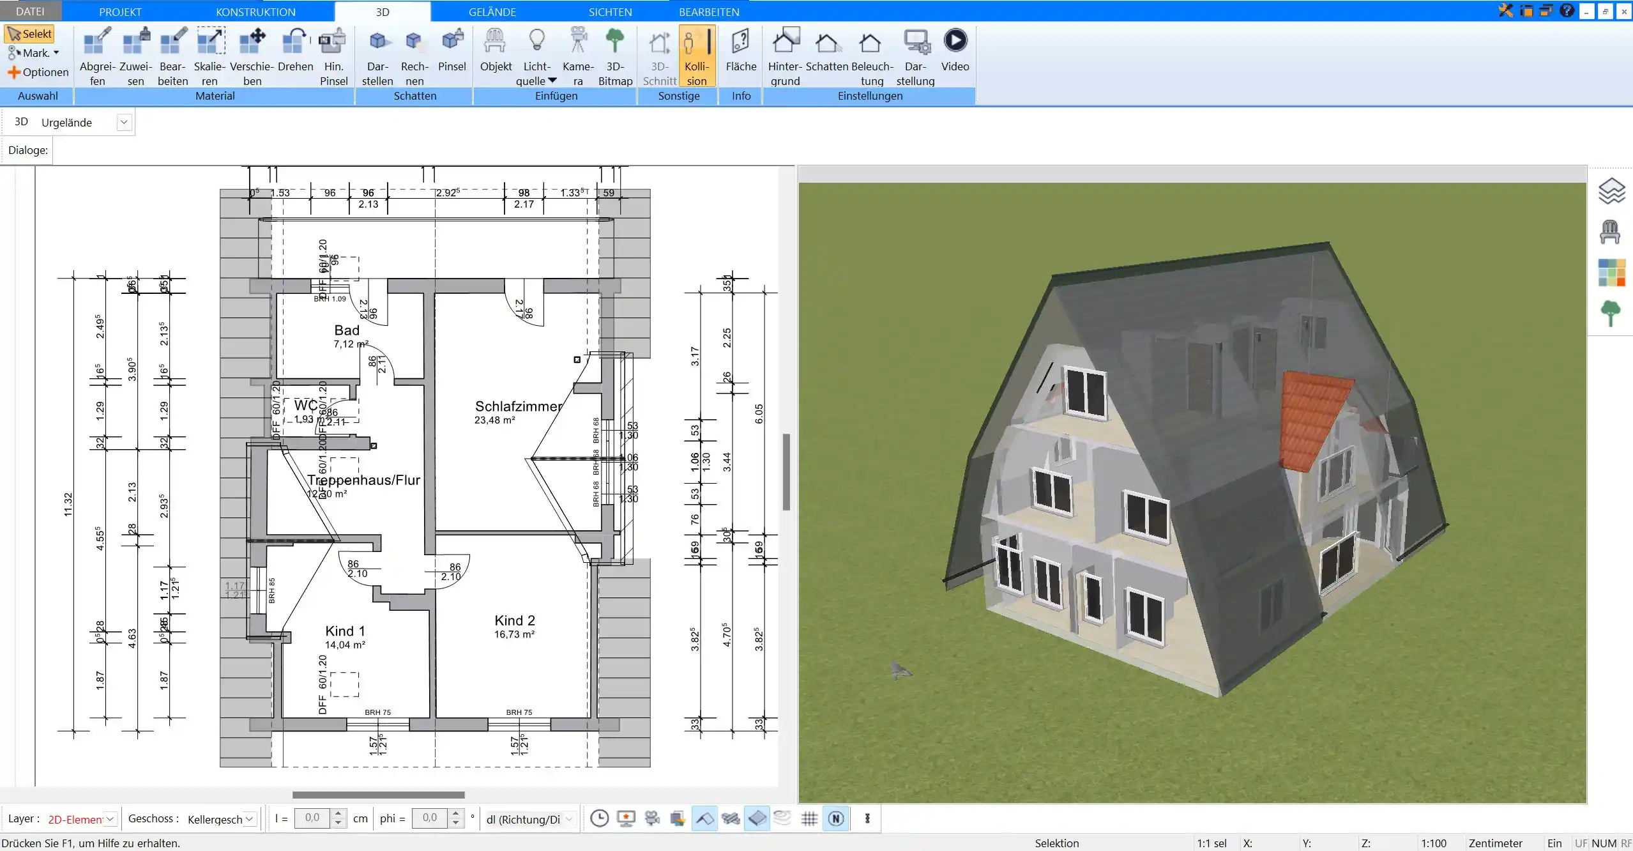Expand the Urgelände dropdown
The image size is (1633, 851).
(x=124, y=122)
